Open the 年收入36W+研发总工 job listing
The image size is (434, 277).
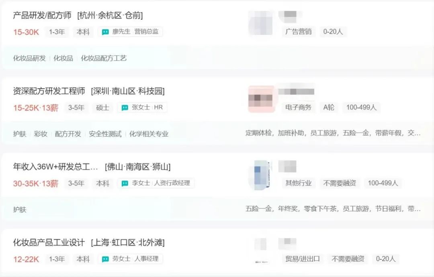coord(55,167)
